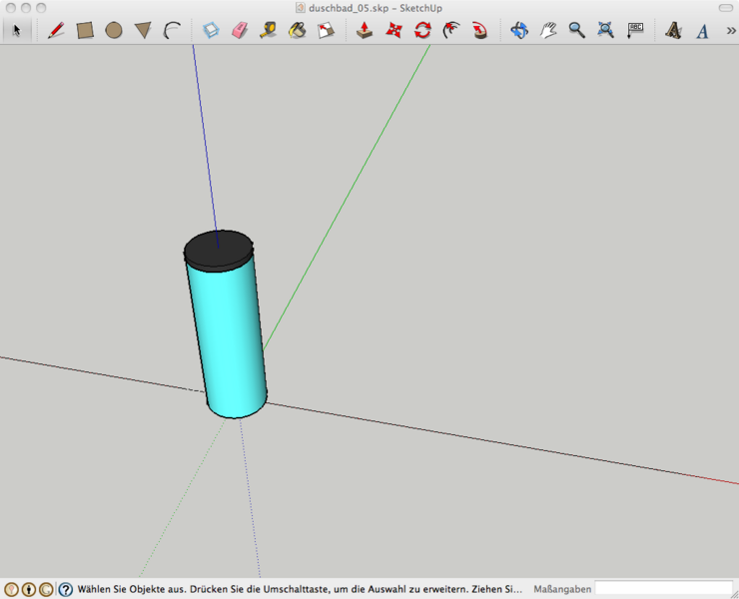Click the Maßangaben measurements input field
Screen dimensions: 739x599
663,589
